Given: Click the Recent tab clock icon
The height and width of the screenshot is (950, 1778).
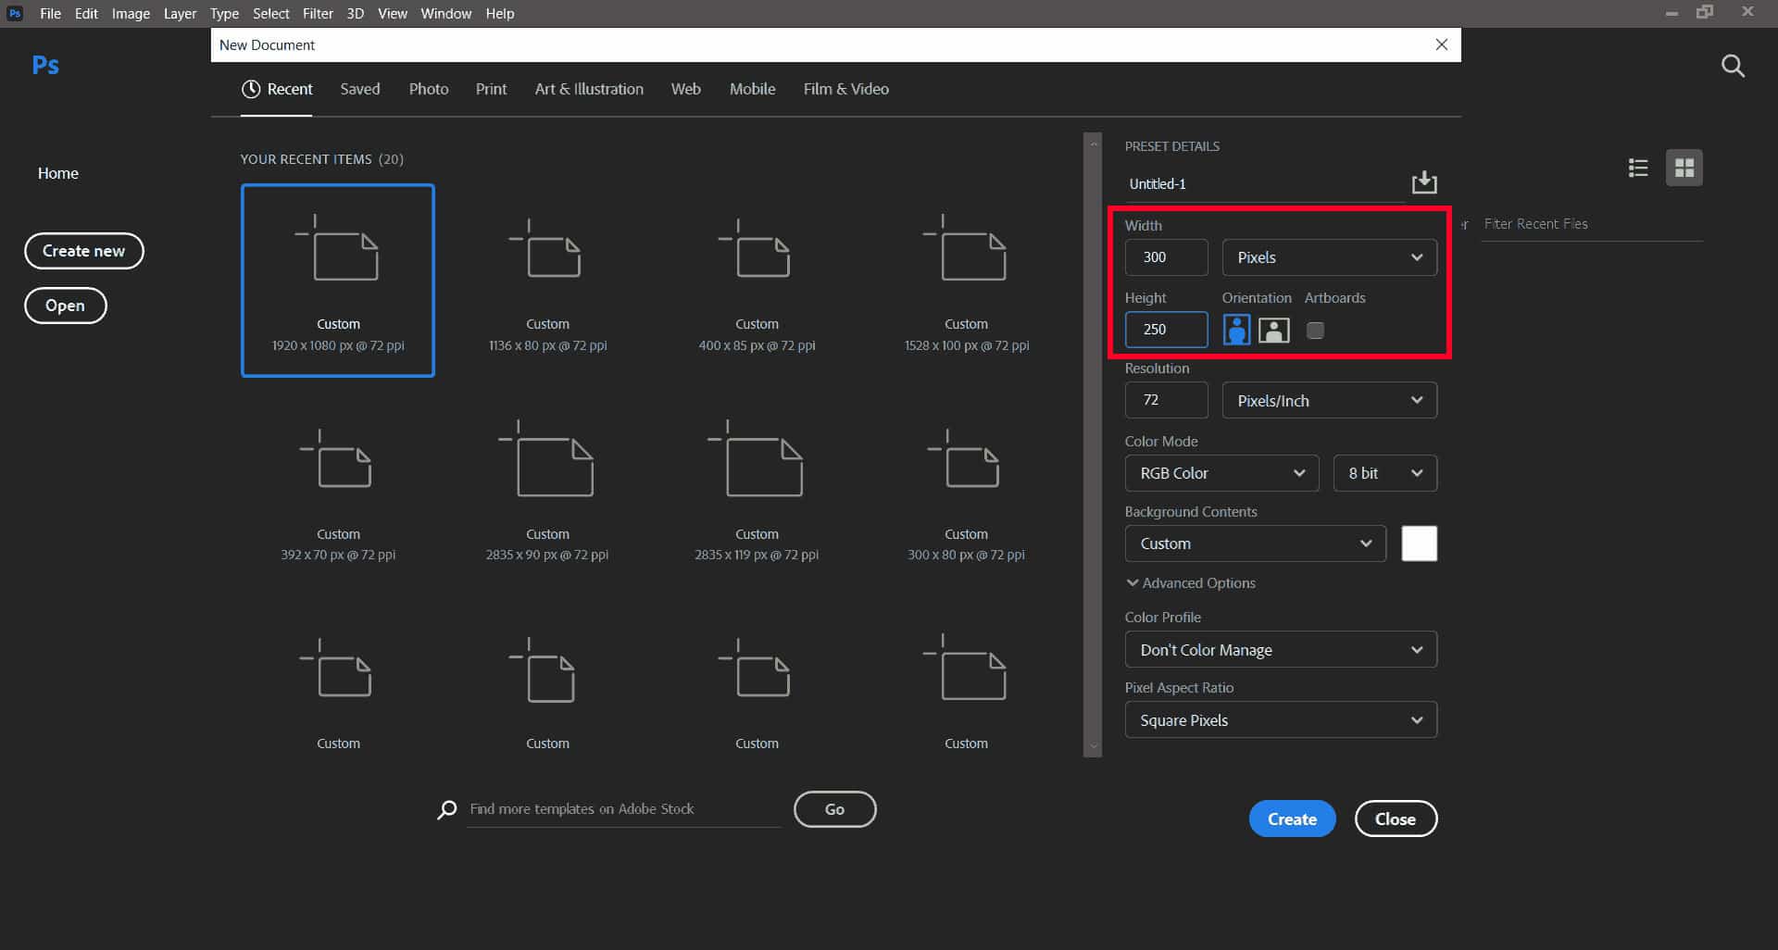Looking at the screenshot, I should (251, 89).
